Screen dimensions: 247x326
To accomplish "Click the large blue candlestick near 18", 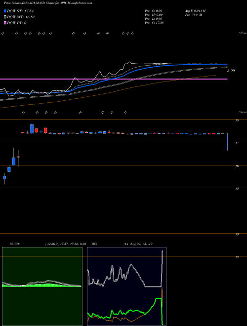I will 32,128.
